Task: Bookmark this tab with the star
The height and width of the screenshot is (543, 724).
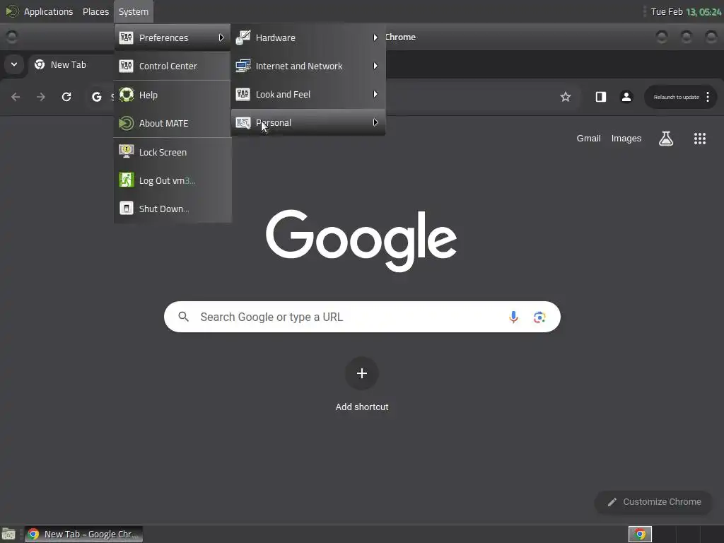Action: (x=566, y=96)
